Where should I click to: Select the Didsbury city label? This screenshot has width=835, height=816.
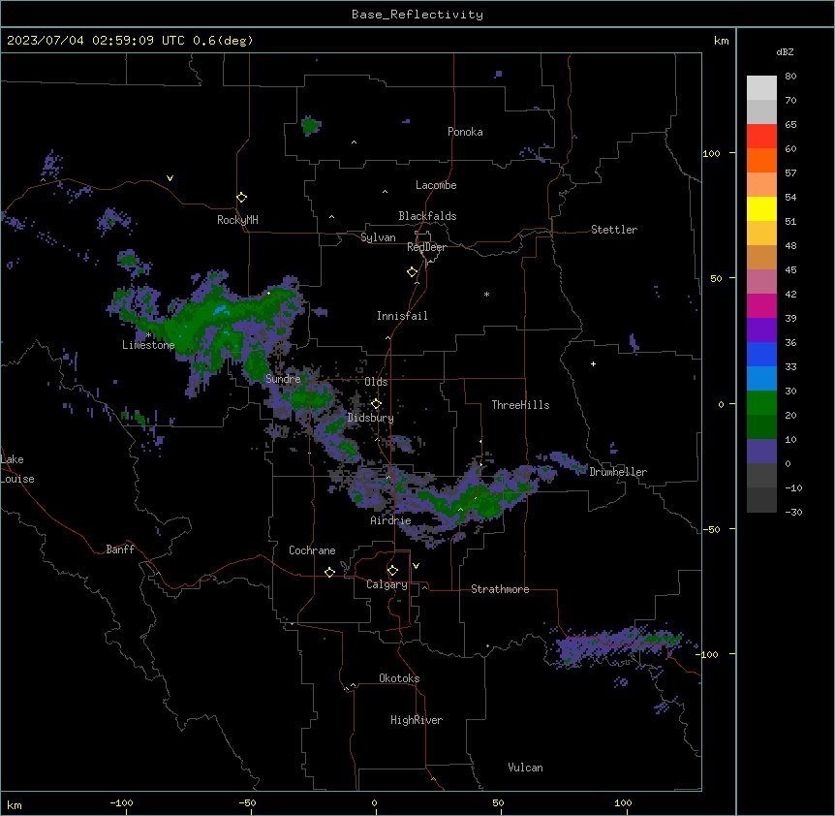tap(371, 418)
